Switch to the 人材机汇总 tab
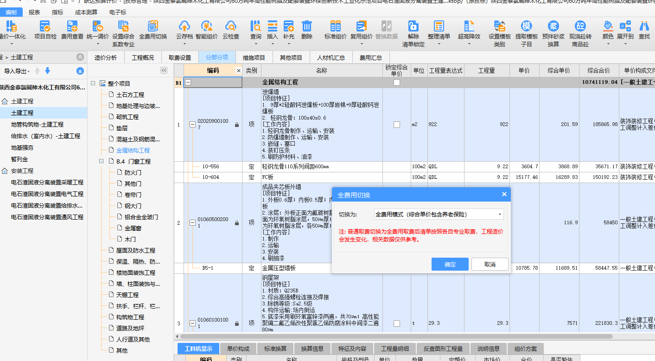This screenshot has height=361, width=655. click(x=331, y=57)
